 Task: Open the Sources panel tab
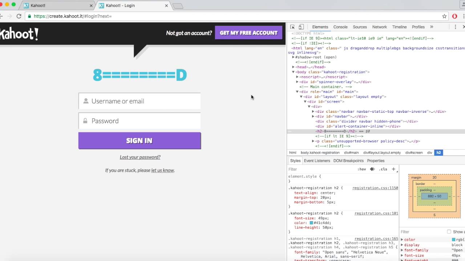[x=360, y=27]
